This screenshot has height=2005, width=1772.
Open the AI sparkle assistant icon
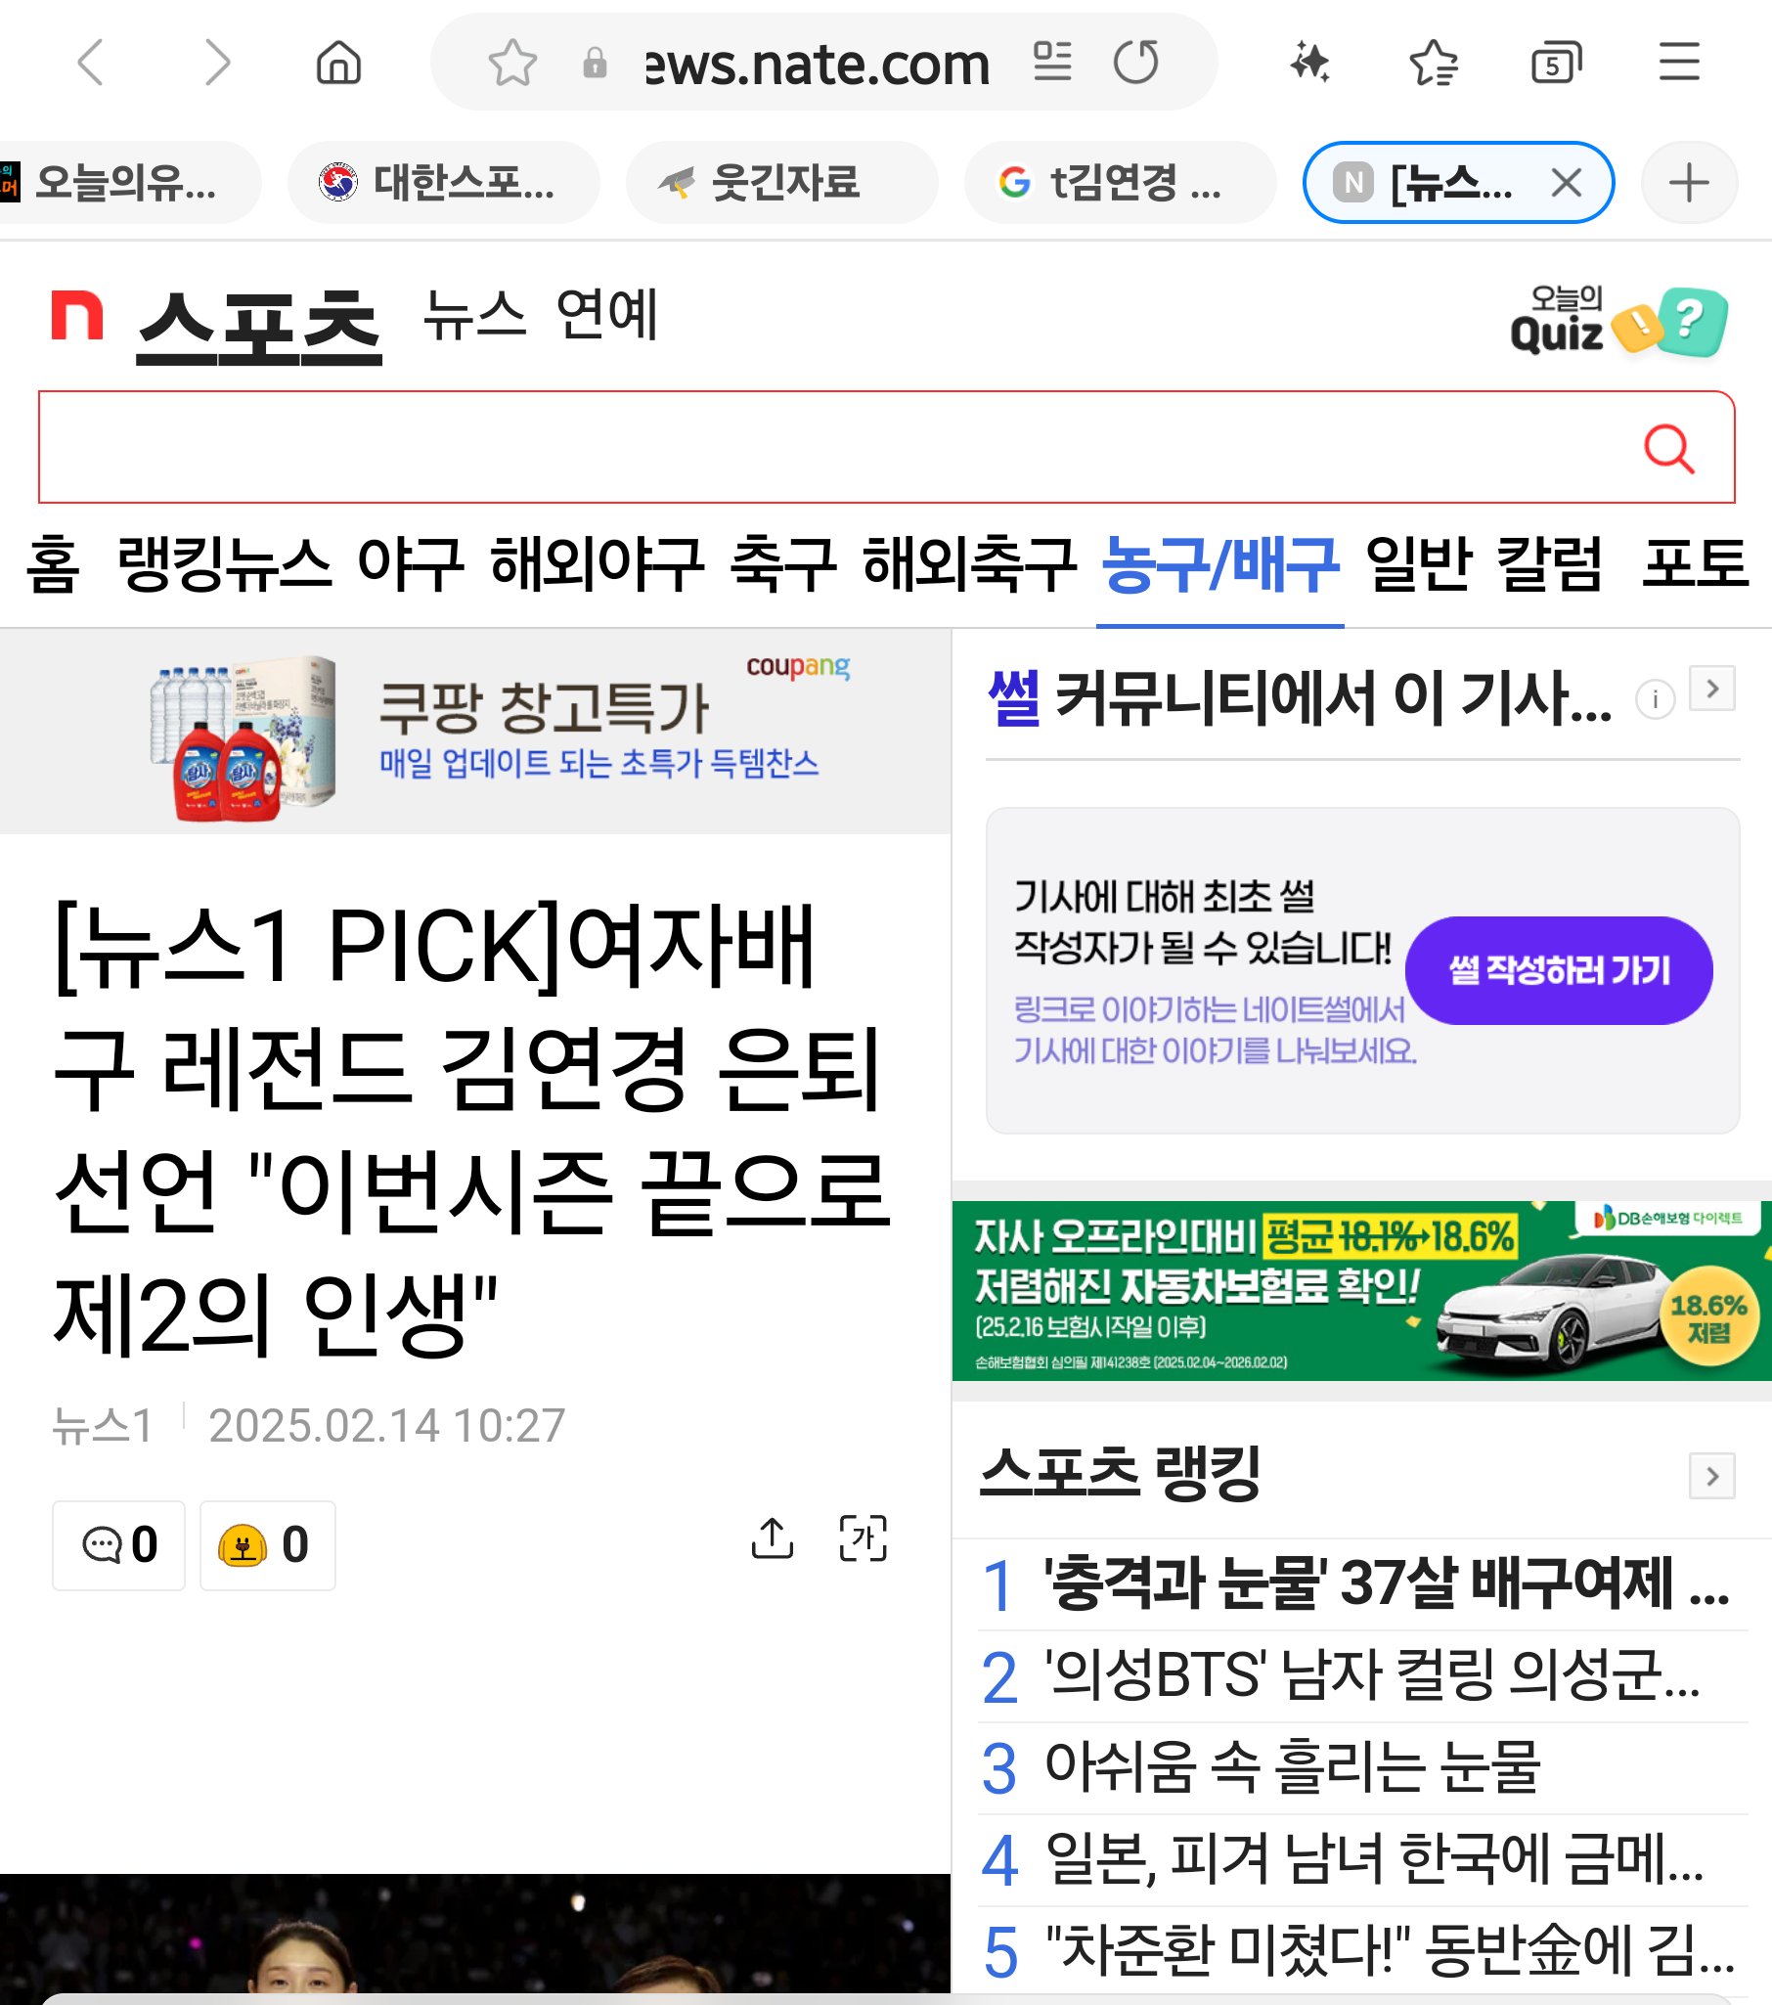1309,63
